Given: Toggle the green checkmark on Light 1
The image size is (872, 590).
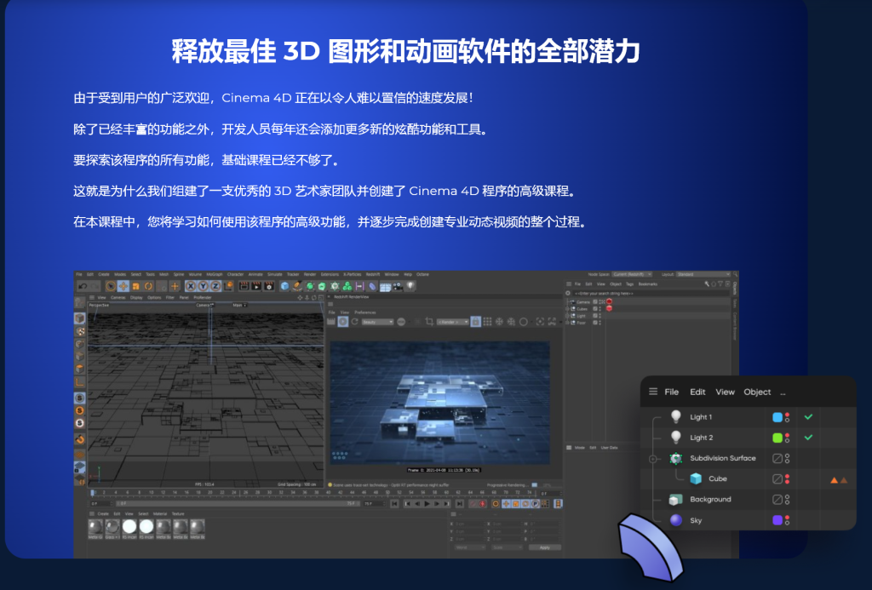Looking at the screenshot, I should pos(809,416).
